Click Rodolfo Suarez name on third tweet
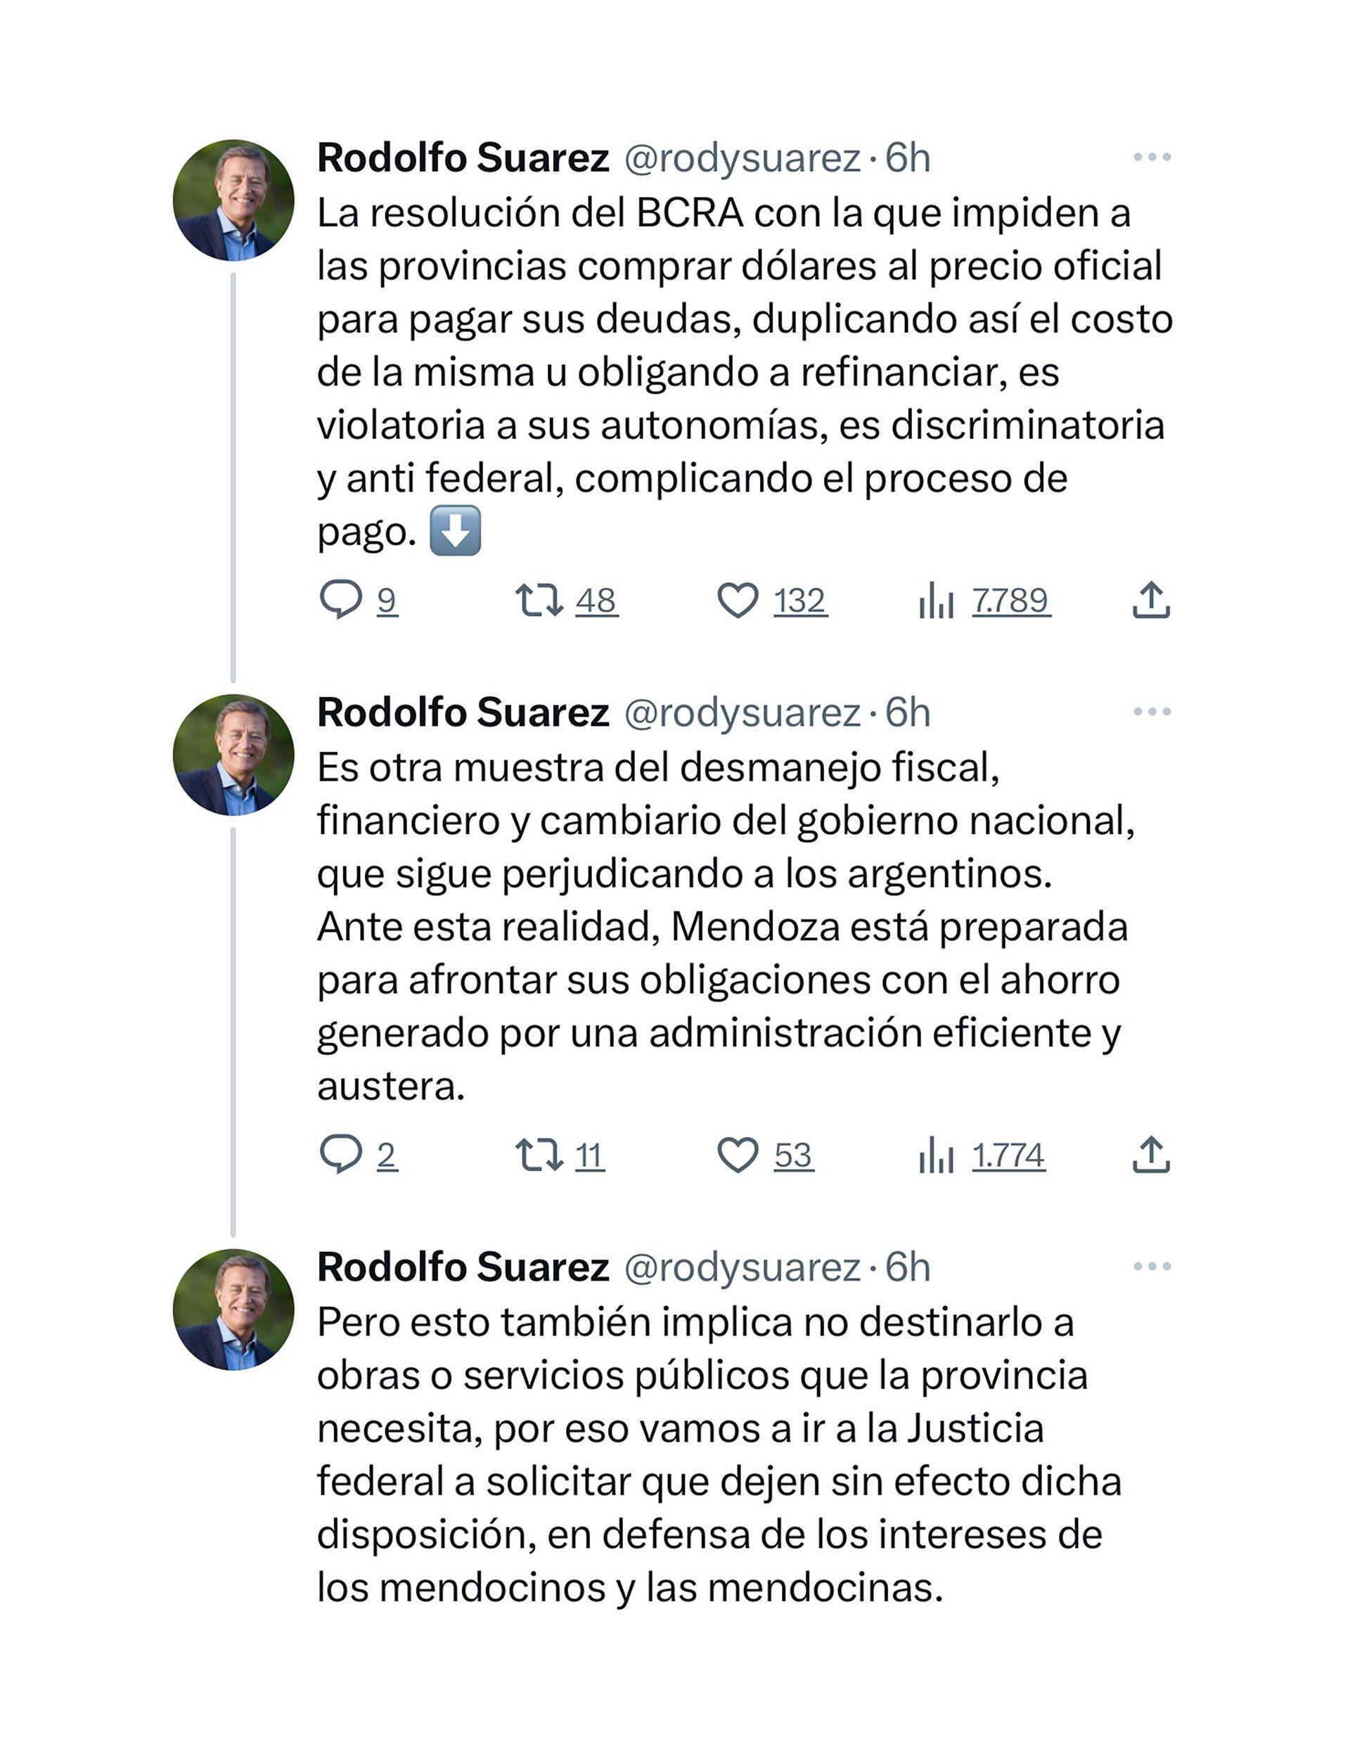This screenshot has width=1350, height=1749. 463,1268
